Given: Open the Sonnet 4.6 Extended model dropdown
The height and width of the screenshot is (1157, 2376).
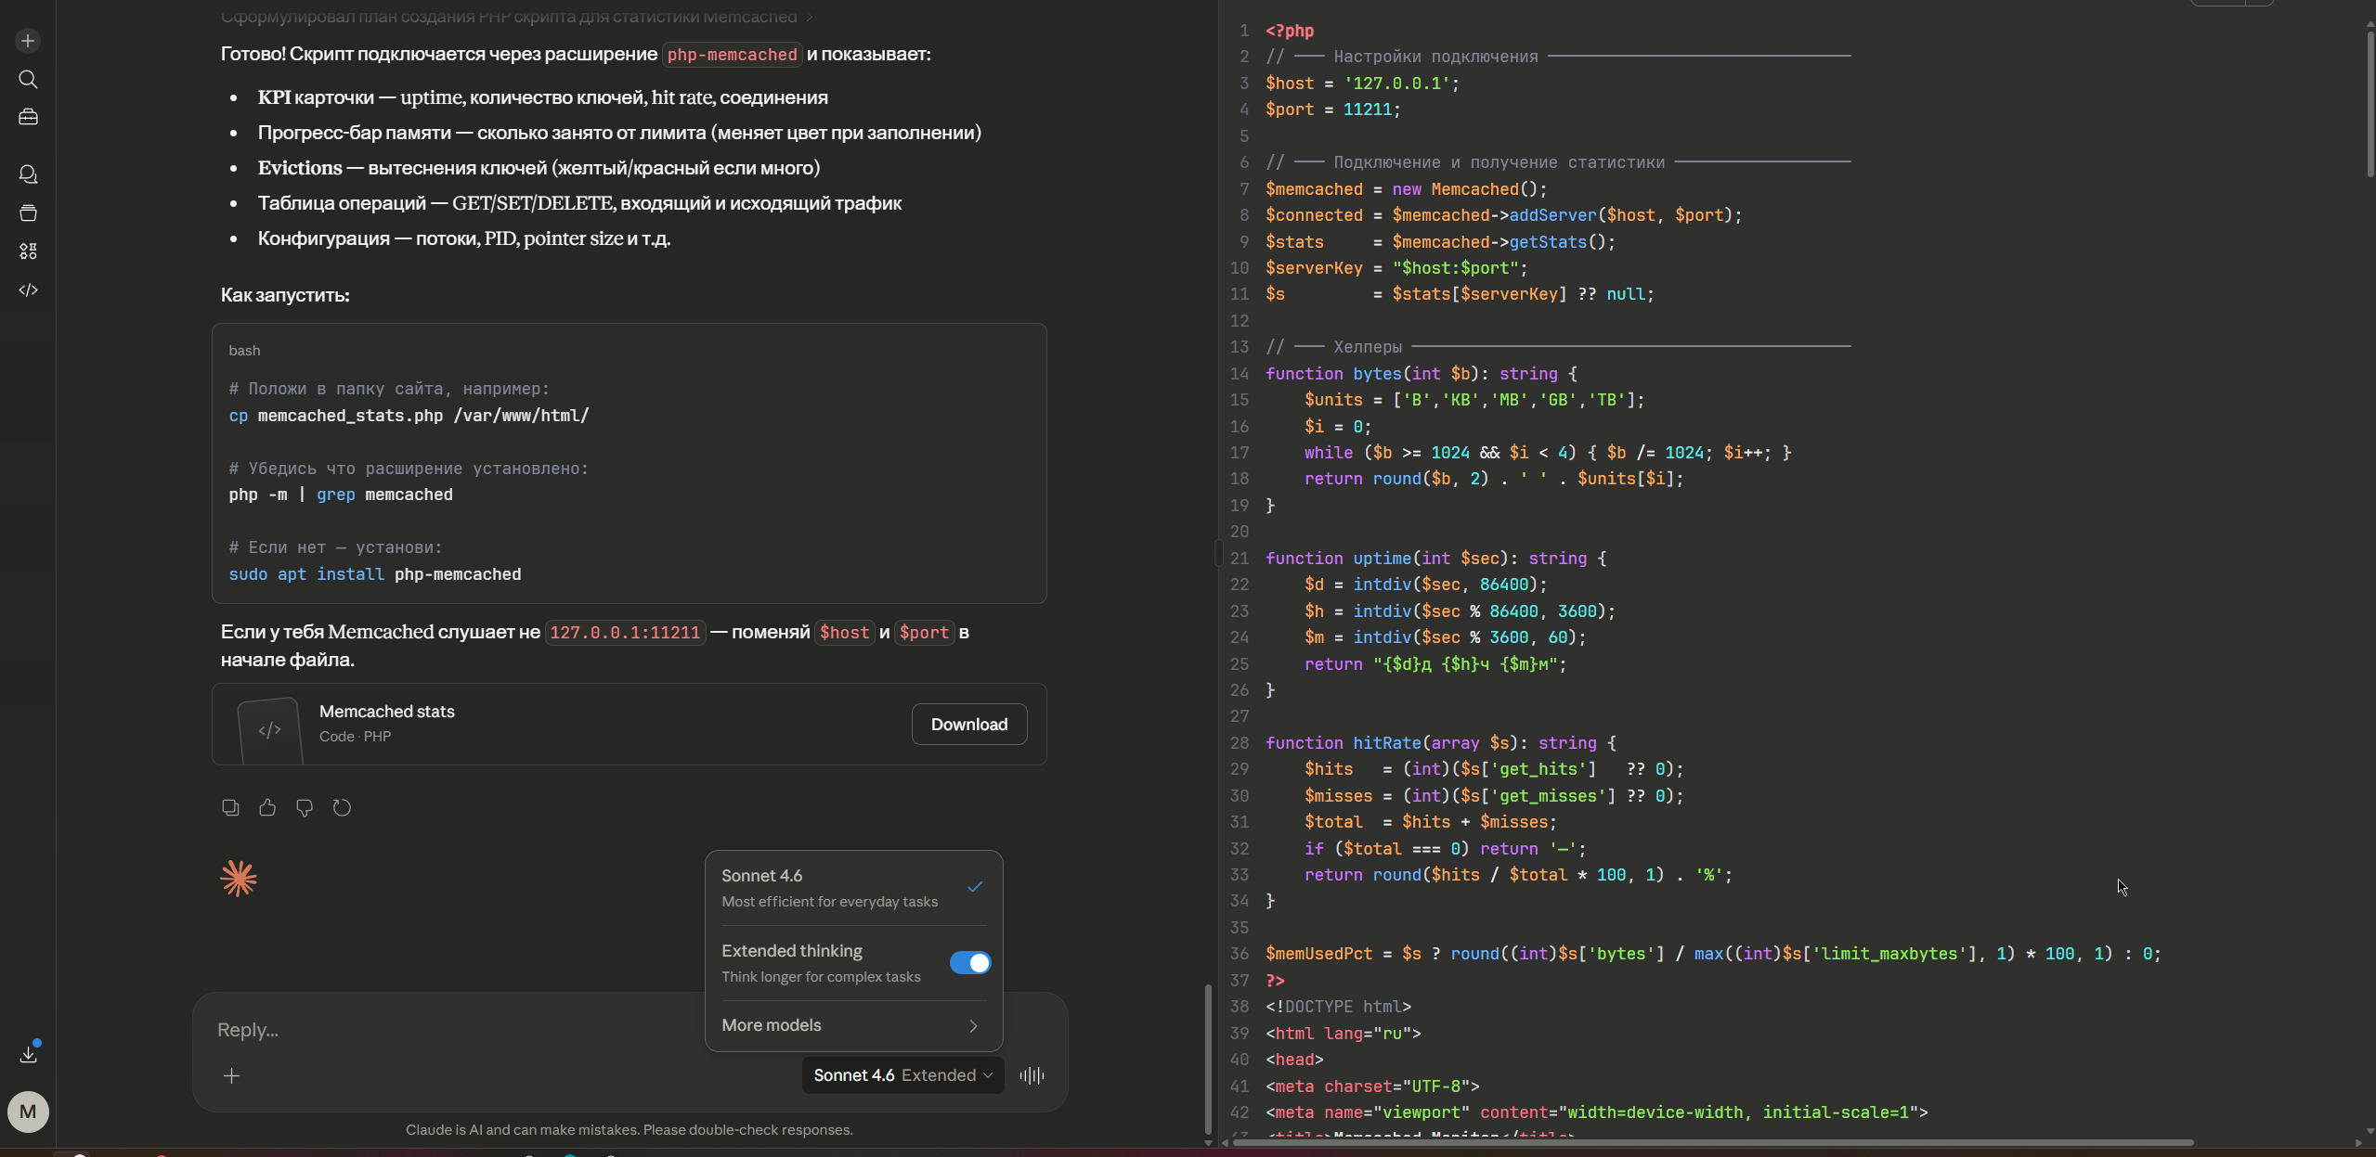Looking at the screenshot, I should (902, 1075).
